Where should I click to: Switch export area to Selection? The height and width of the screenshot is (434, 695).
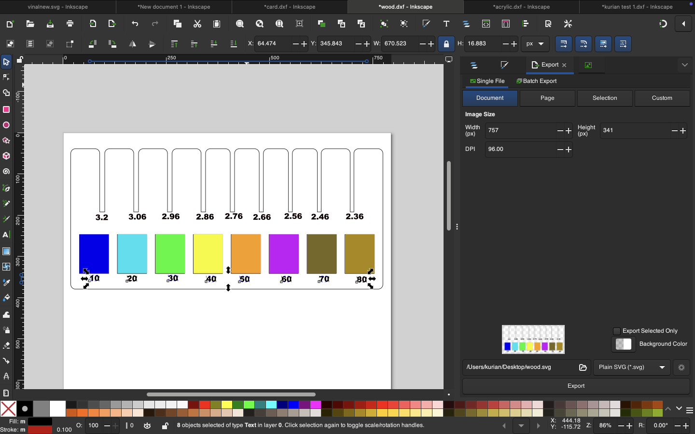click(x=604, y=98)
